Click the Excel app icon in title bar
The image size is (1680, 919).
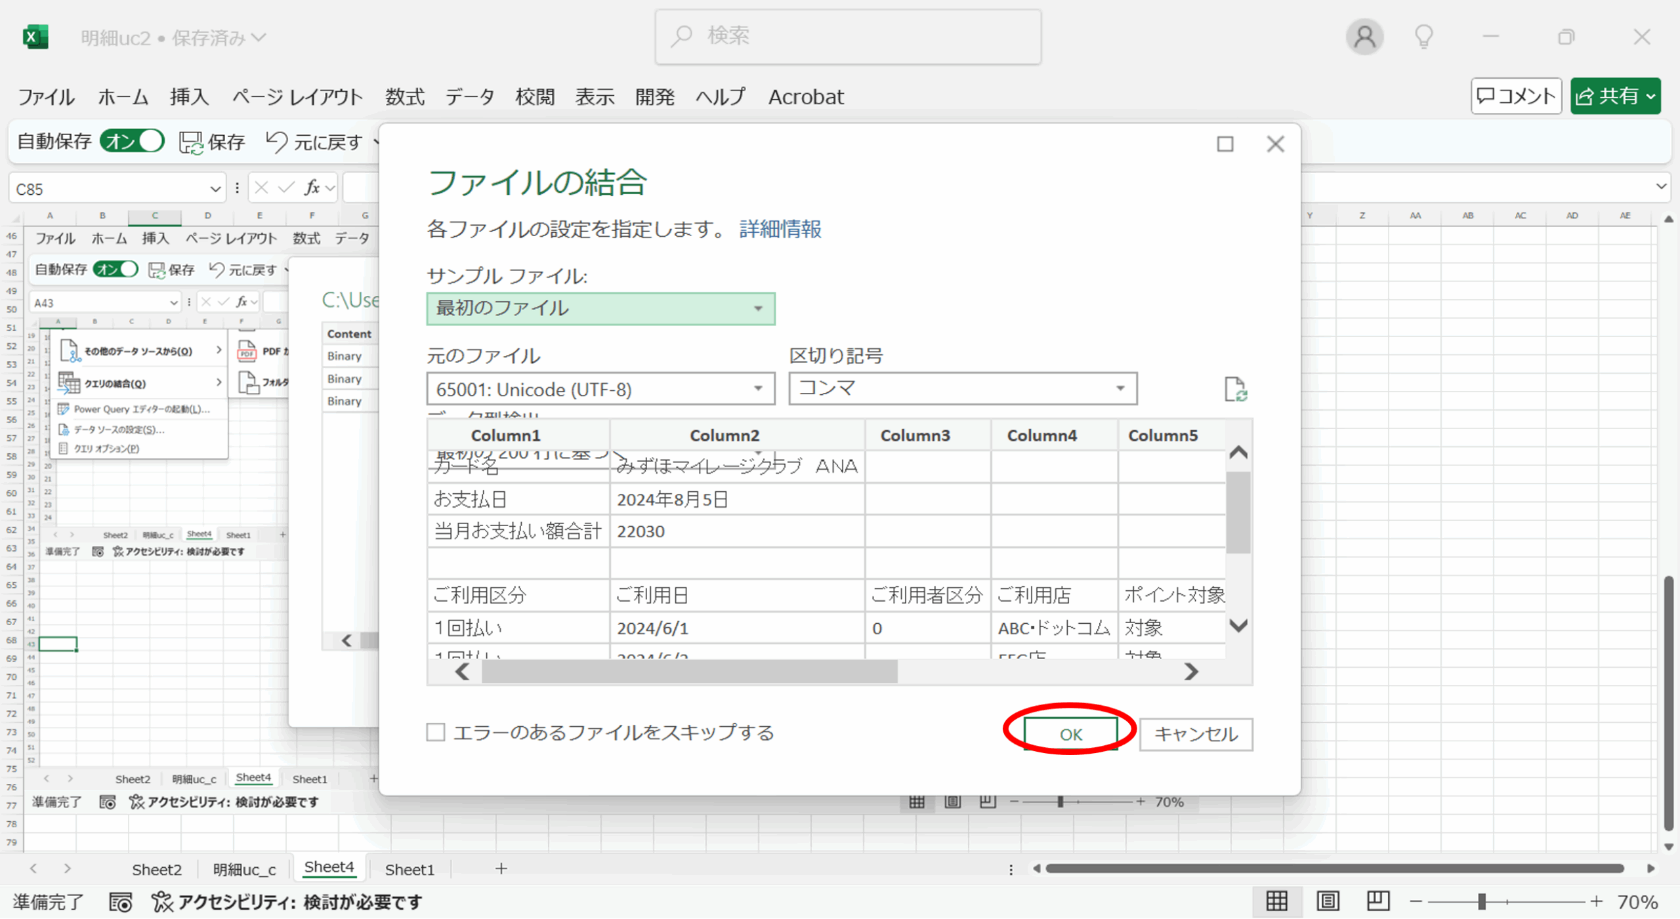coord(35,37)
